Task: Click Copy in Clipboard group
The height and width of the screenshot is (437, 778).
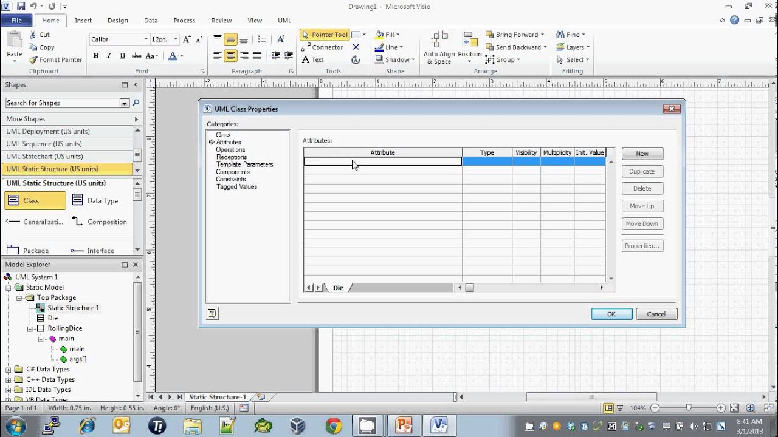Action: [x=41, y=47]
